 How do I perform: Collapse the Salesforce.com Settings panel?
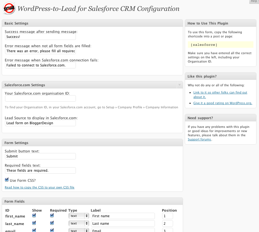[179, 85]
